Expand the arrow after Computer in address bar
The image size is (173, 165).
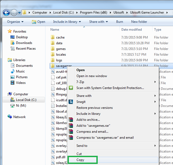pos(50,13)
